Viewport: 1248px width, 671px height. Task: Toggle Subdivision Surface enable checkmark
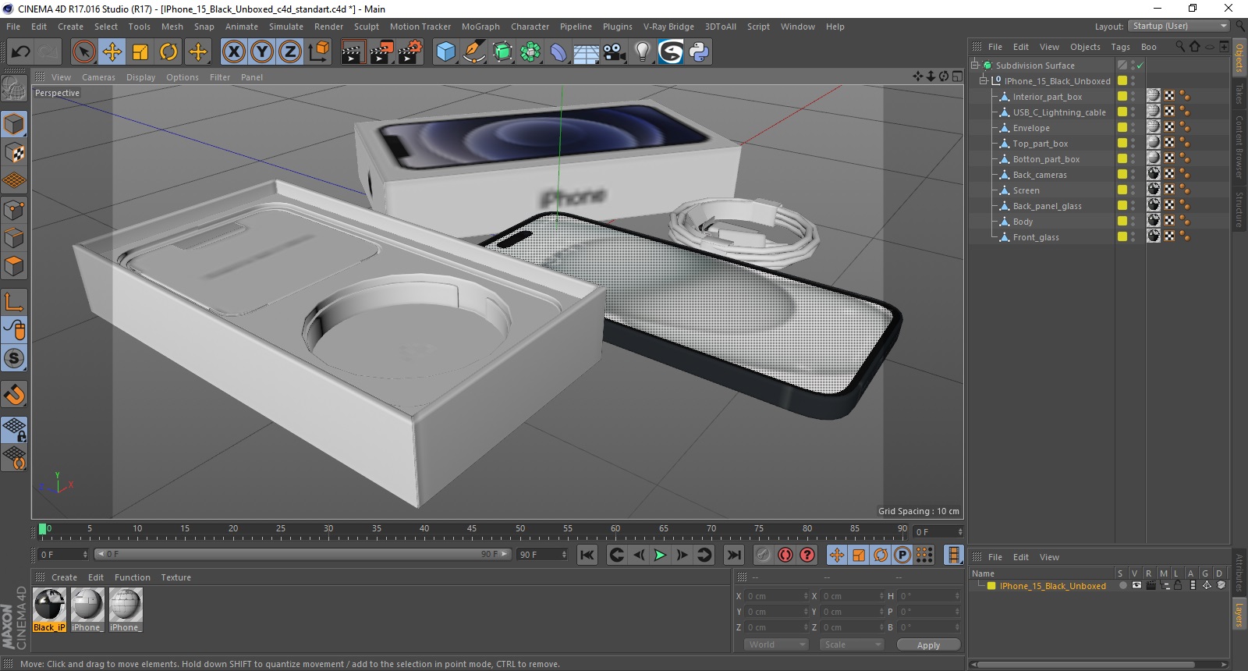point(1140,66)
